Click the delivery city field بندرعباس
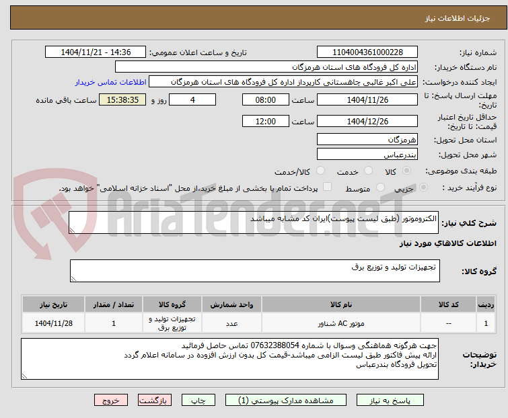The height and width of the screenshot is (418, 508). 367,155
